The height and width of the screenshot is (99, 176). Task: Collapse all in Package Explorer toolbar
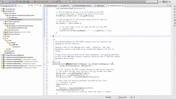pos(29,6)
